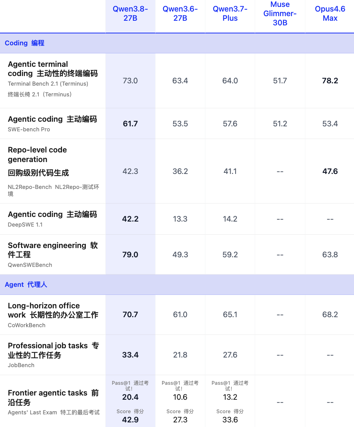This screenshot has height=427, width=354.
Task: Click the Software engineering row title
Action: click(53, 250)
